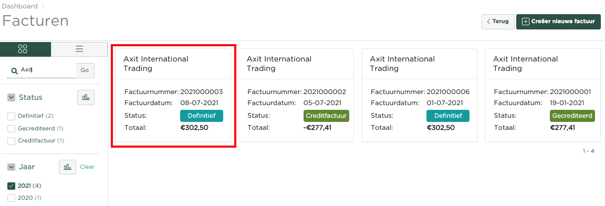Check the Gecrediteerd status filter

point(11,128)
